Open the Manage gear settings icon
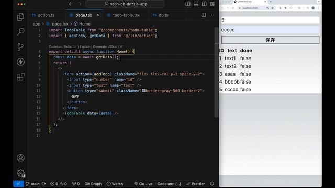Image resolution: width=335 pixels, height=188 pixels. coord(20,173)
